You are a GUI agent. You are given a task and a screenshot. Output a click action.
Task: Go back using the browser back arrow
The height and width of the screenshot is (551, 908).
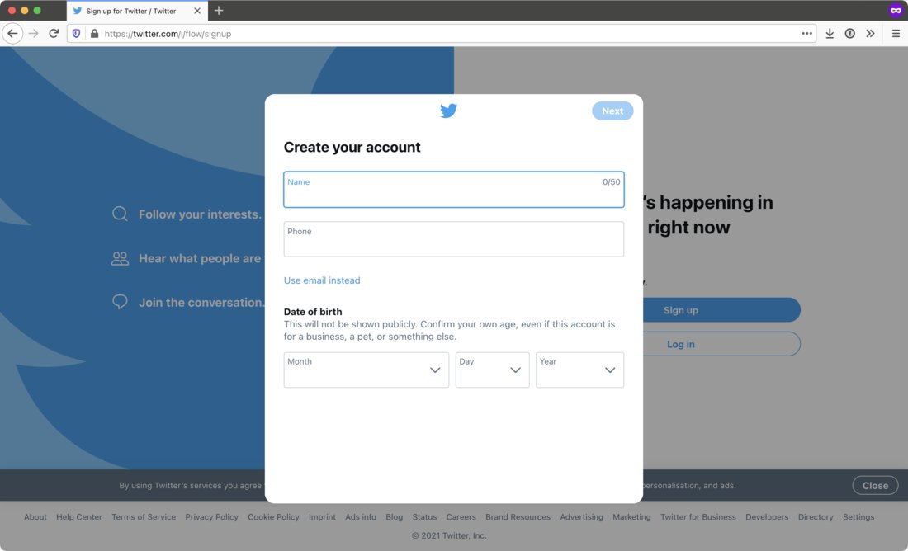tap(12, 34)
